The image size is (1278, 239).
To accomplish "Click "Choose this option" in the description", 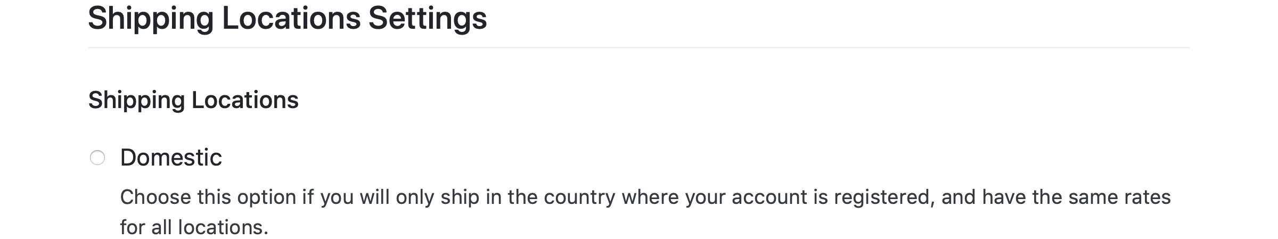I will point(208,197).
